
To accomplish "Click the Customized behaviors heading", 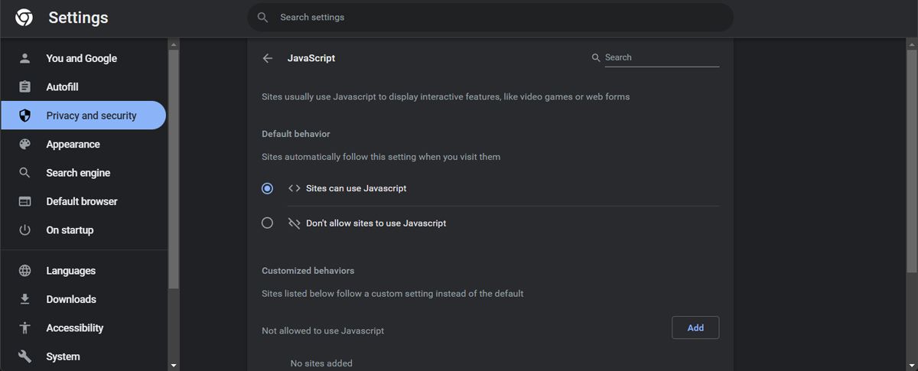I will click(x=308, y=271).
